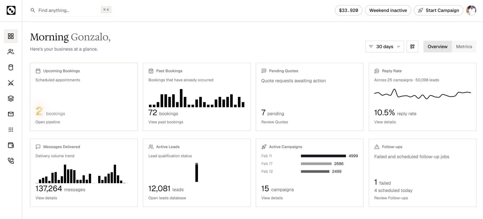
Task: Open the wallet icon in sidebar
Action: pos(11,145)
